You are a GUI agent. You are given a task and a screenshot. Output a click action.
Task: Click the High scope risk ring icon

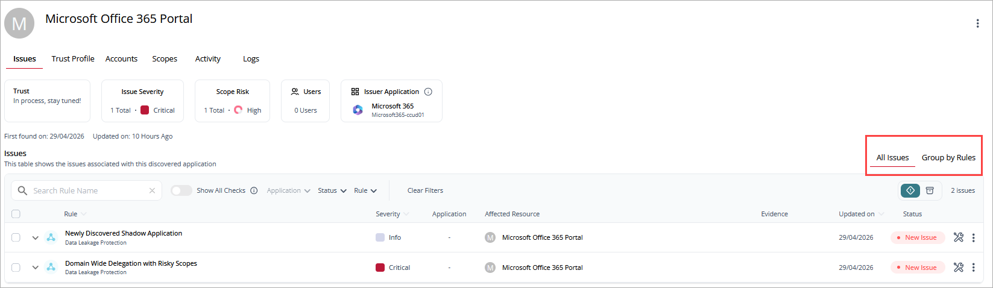(238, 110)
